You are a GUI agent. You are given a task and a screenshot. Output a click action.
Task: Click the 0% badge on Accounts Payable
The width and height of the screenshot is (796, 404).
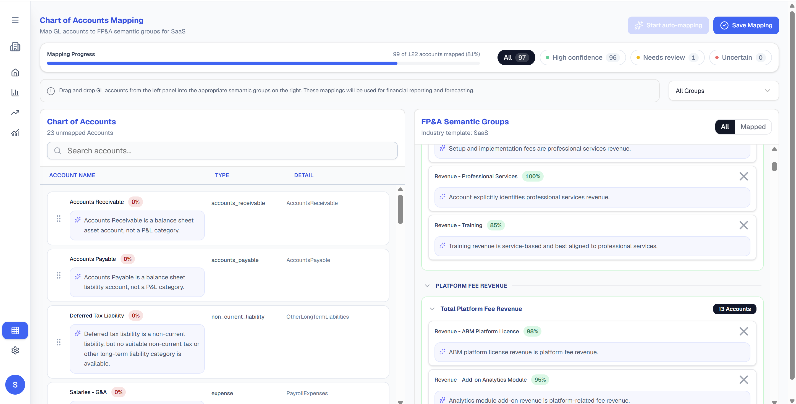(127, 259)
